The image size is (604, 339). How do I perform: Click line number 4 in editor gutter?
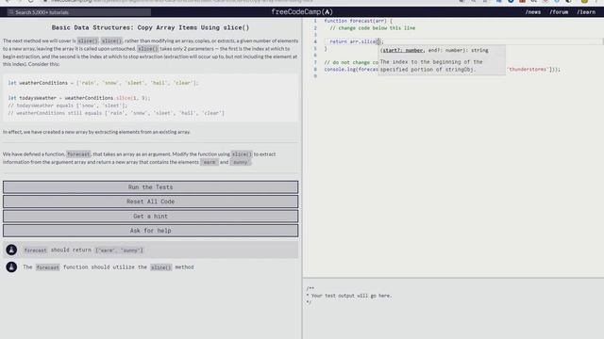coord(315,41)
